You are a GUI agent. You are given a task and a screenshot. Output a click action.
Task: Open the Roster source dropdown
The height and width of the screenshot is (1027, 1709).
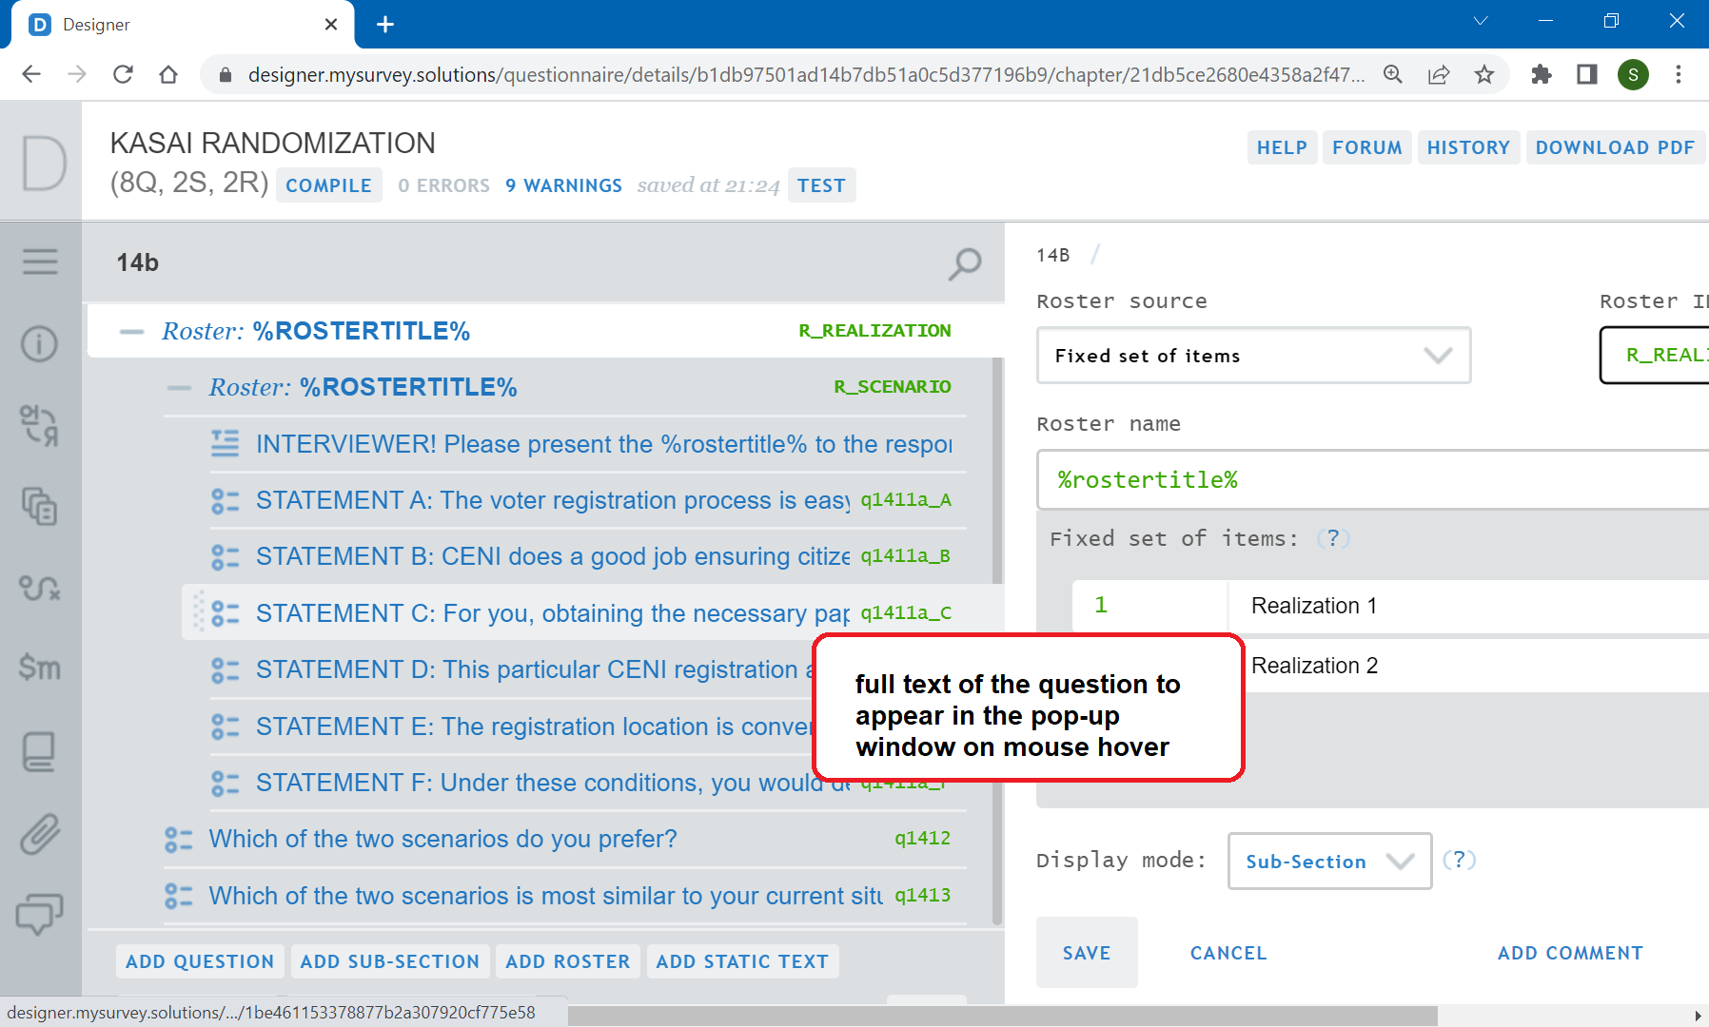point(1252,356)
